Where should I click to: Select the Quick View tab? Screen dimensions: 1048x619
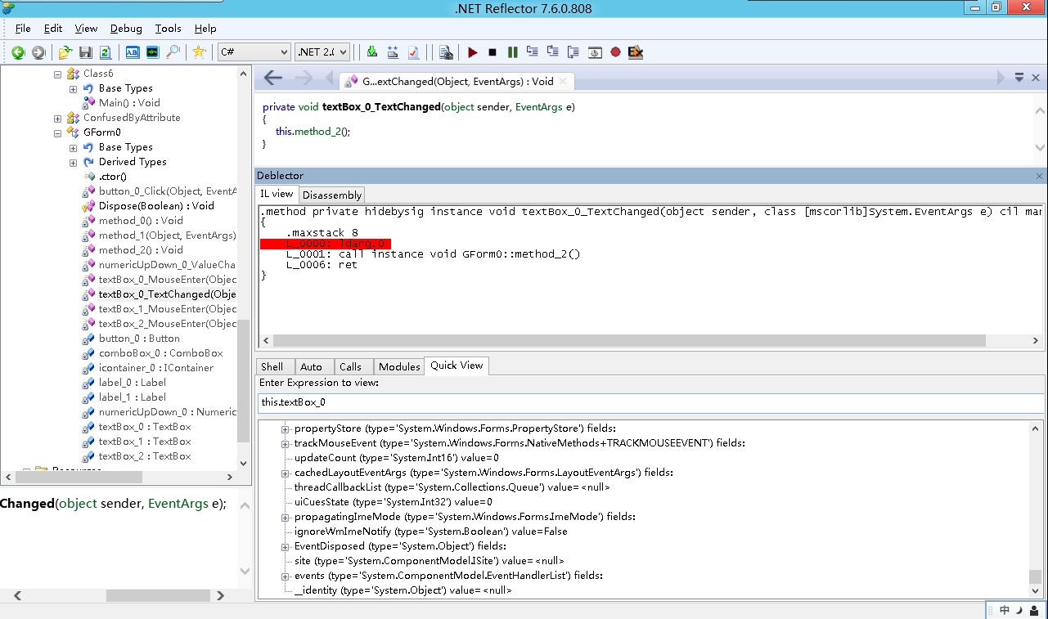[457, 366]
